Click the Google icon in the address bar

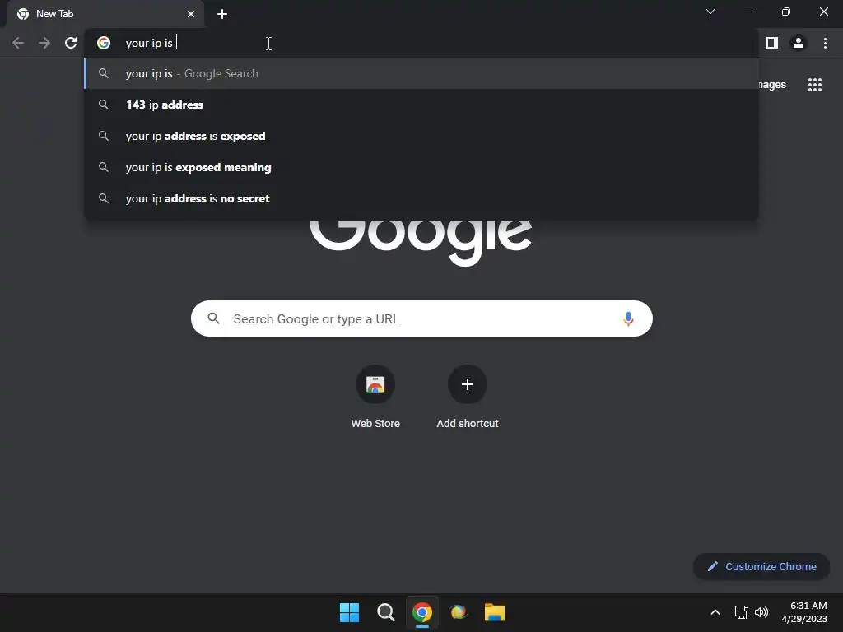[x=104, y=43]
